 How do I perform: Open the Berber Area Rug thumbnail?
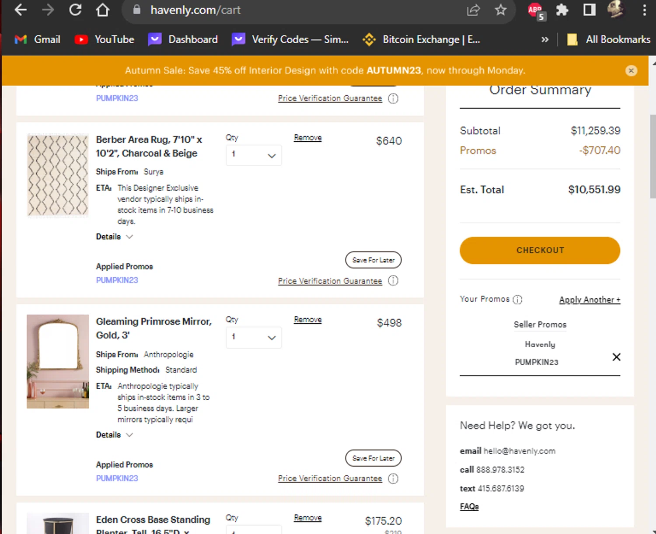(58, 175)
